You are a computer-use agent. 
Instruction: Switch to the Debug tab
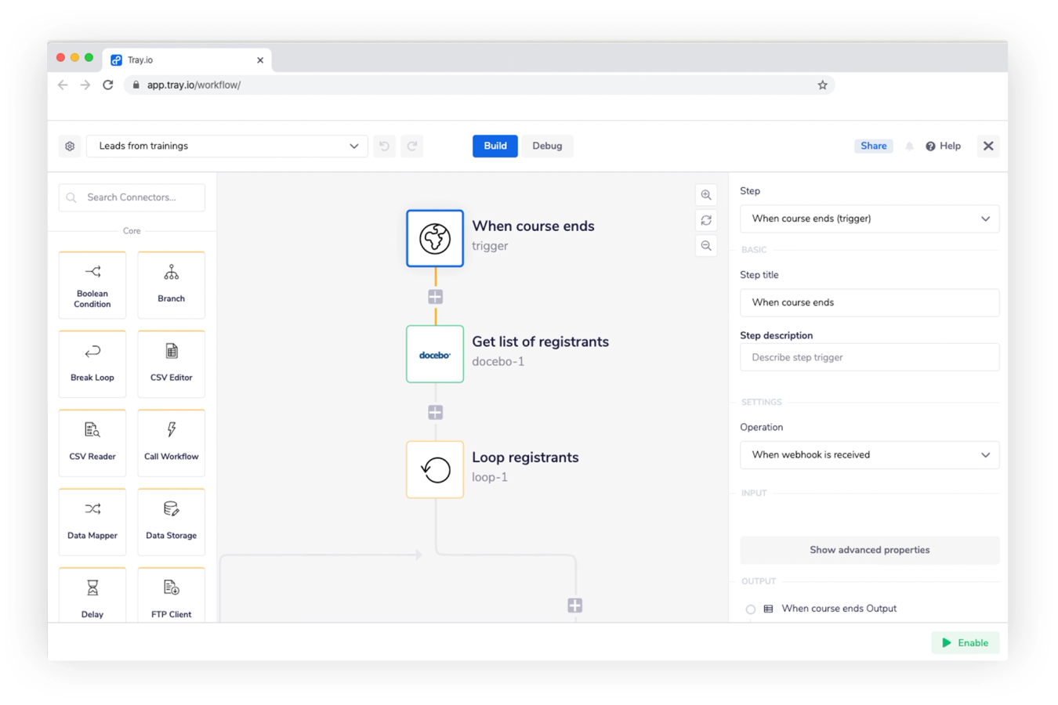[547, 146]
